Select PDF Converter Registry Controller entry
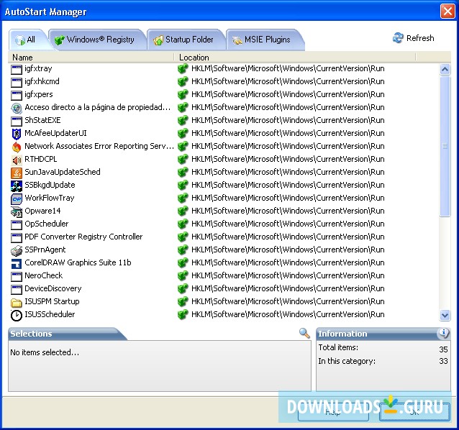 (x=83, y=237)
